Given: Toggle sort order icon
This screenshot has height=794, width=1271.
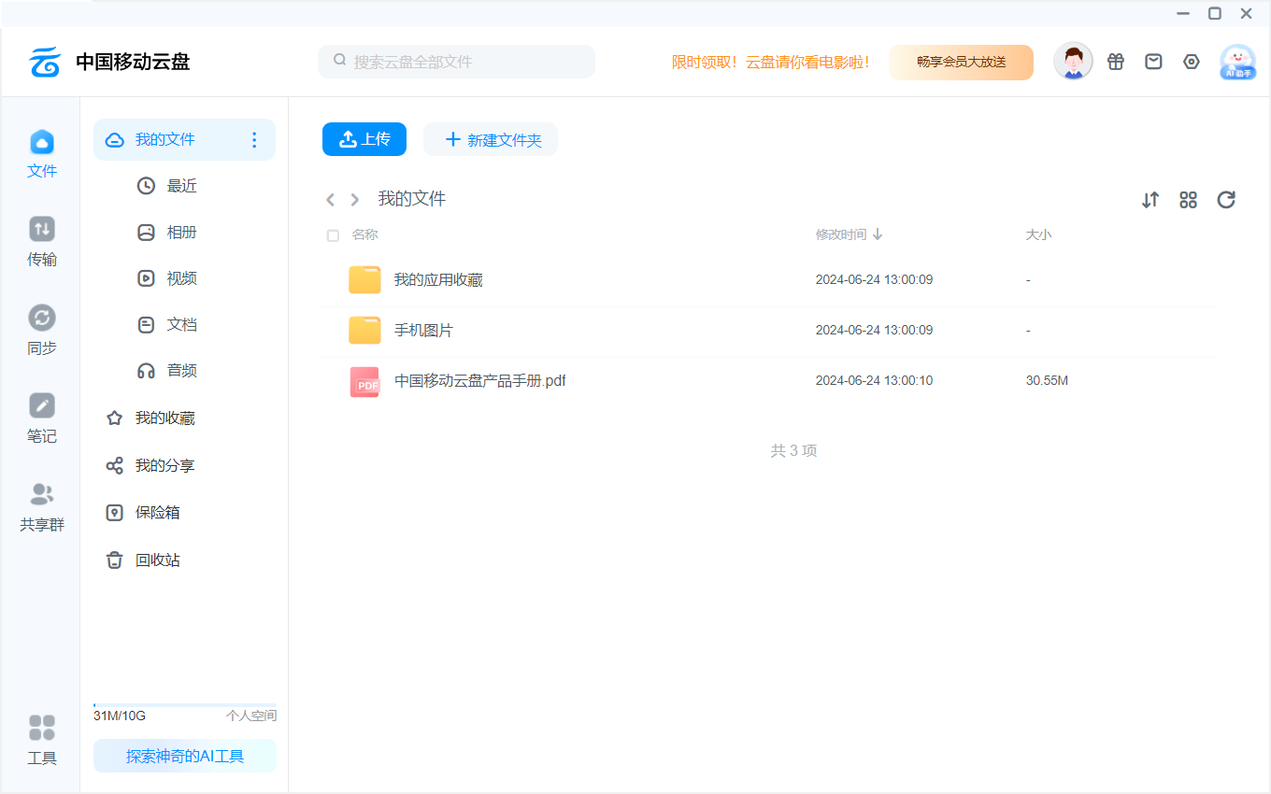Looking at the screenshot, I should pyautogui.click(x=1150, y=200).
